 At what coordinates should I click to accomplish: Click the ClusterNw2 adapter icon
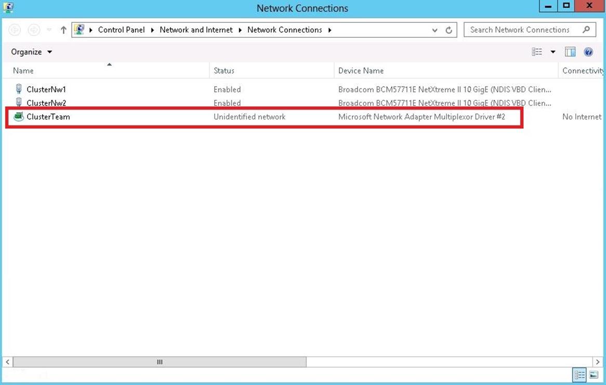(x=19, y=102)
